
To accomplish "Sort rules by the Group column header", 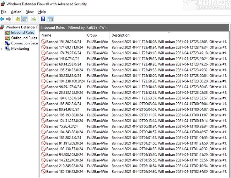I will point(91,35).
